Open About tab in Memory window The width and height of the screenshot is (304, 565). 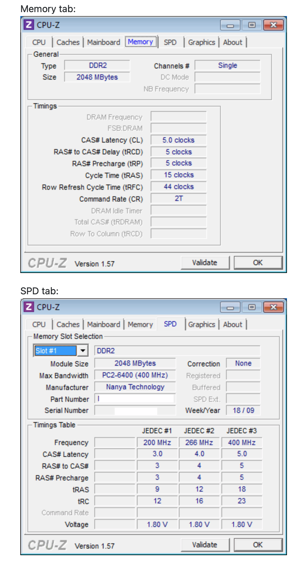[x=233, y=42]
